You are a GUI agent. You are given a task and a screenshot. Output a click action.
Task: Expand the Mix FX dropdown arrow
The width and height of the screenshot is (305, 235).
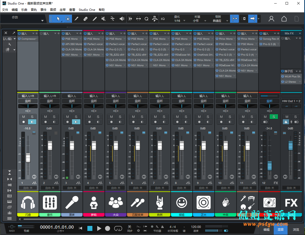300,34
